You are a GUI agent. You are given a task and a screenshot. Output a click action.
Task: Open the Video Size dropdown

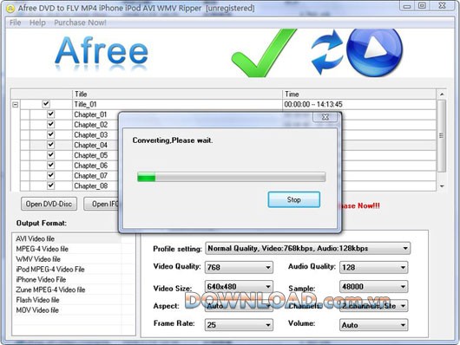[x=239, y=286]
